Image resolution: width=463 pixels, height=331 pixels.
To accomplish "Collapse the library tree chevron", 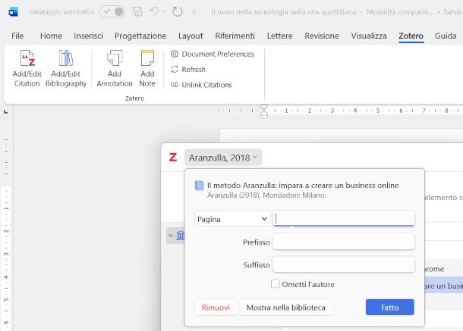I will pyautogui.click(x=170, y=236).
